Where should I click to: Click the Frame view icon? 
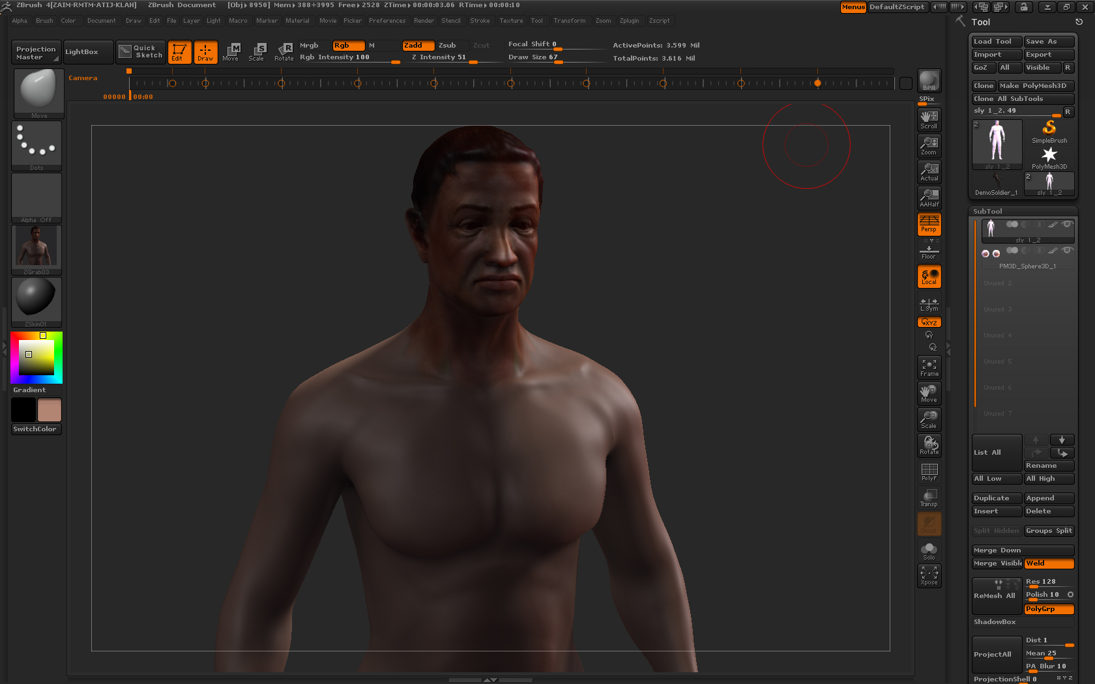(x=929, y=367)
